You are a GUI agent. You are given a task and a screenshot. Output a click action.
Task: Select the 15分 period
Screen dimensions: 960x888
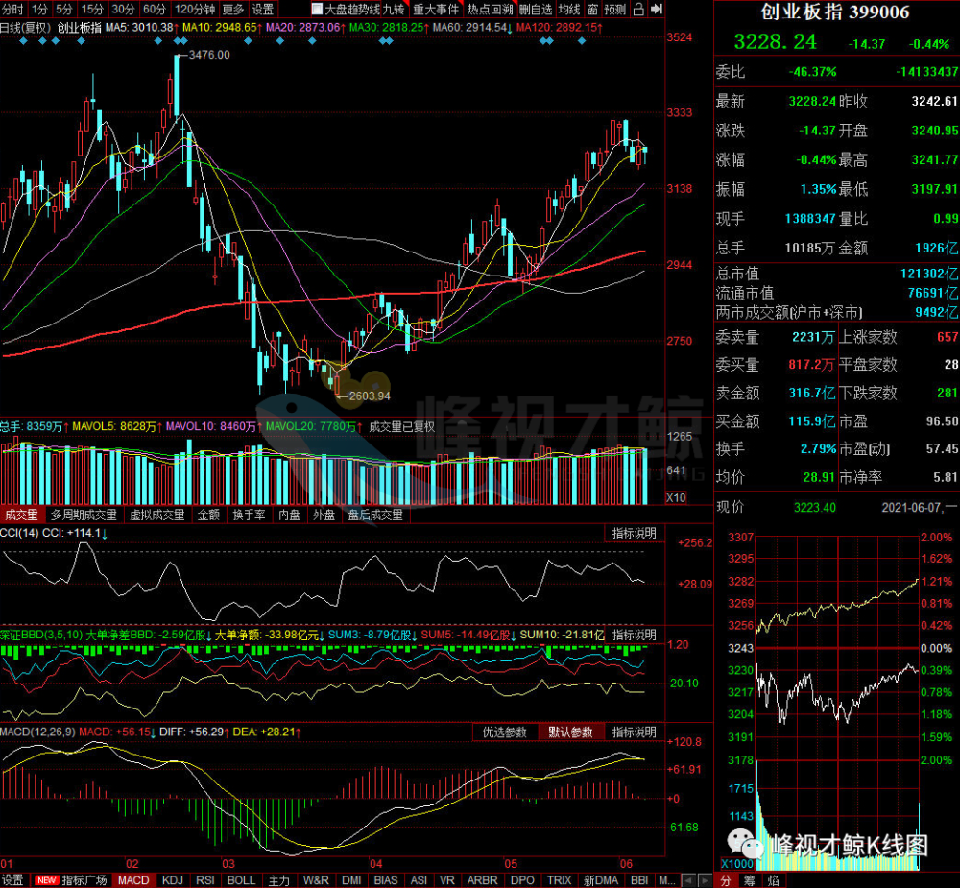92,10
